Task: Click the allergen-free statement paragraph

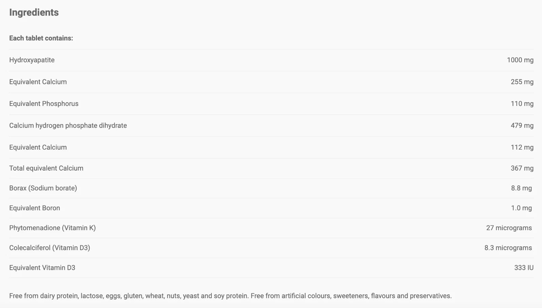Action: [x=230, y=296]
